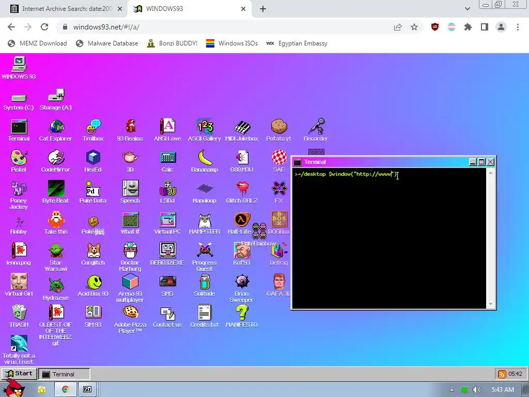The height and width of the screenshot is (397, 529).
Task: Open the MEMZ Download bookmark
Action: click(x=37, y=43)
